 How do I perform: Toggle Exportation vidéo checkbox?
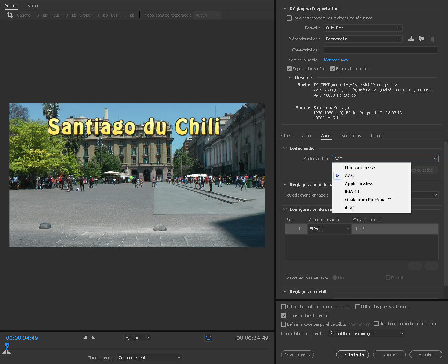click(x=289, y=69)
